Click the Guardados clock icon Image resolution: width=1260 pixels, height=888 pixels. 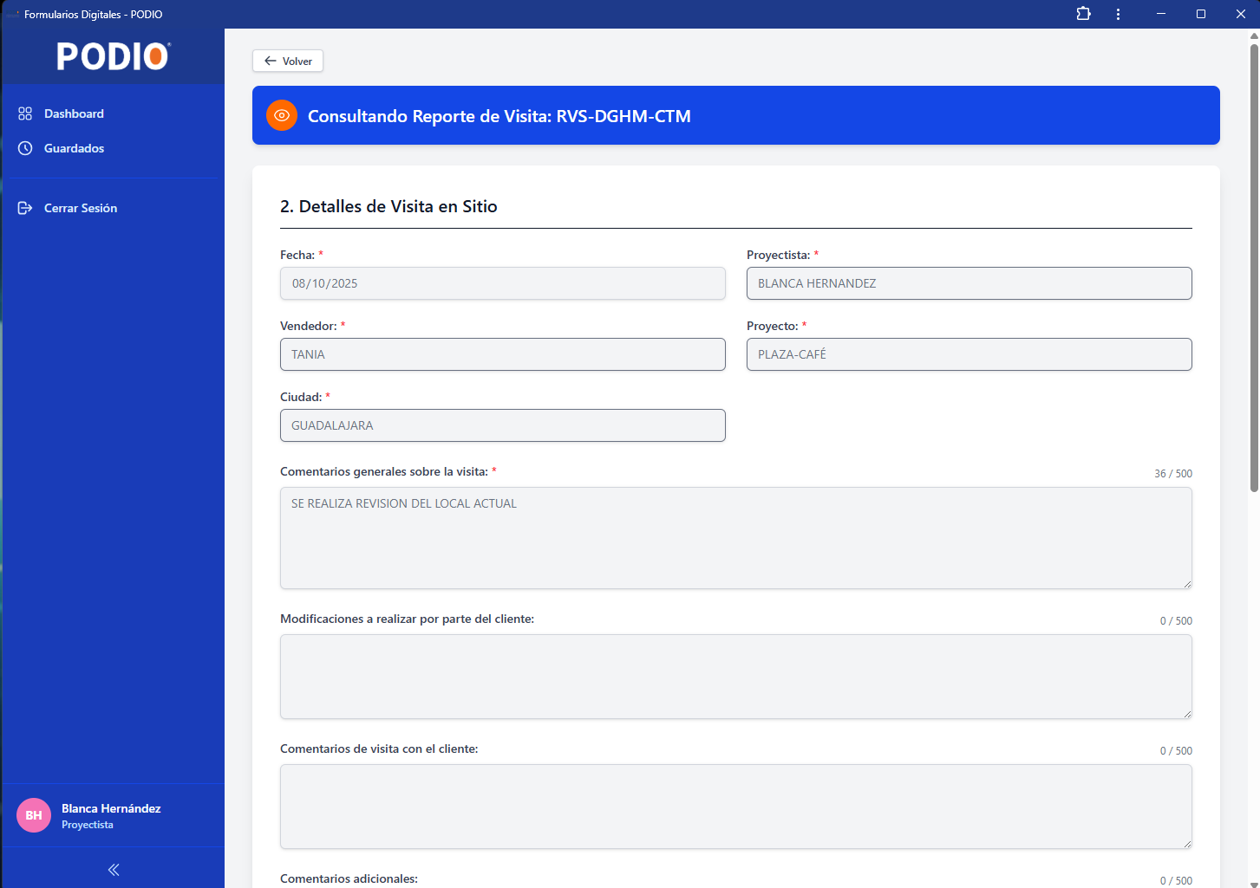coord(25,148)
